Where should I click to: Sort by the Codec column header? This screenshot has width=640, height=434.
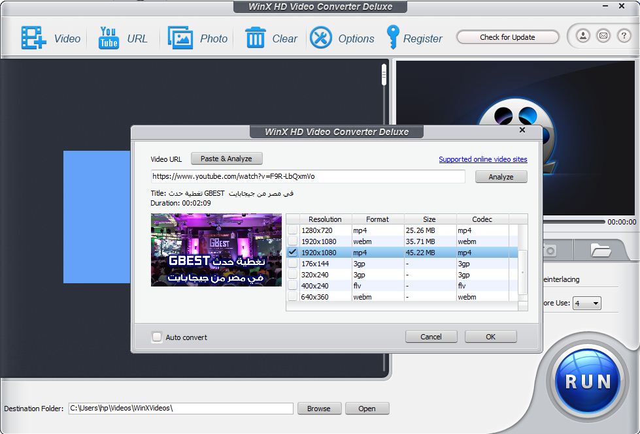coord(482,219)
